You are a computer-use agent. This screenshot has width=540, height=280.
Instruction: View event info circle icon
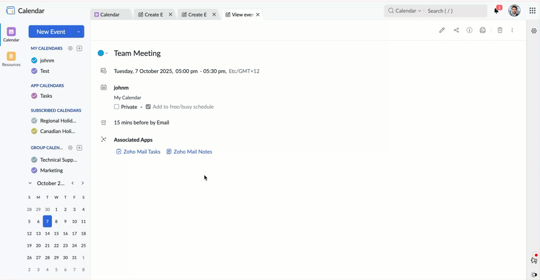(x=469, y=30)
